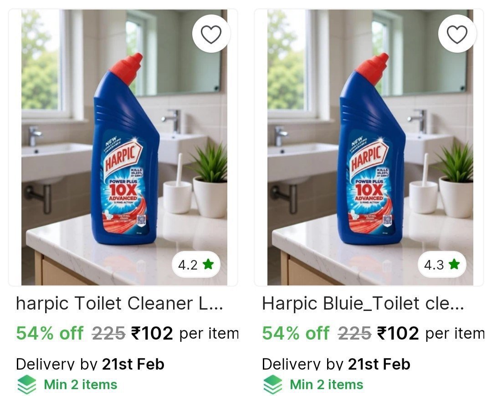Click left product's Delivery by 21st Feb

[x=90, y=364]
